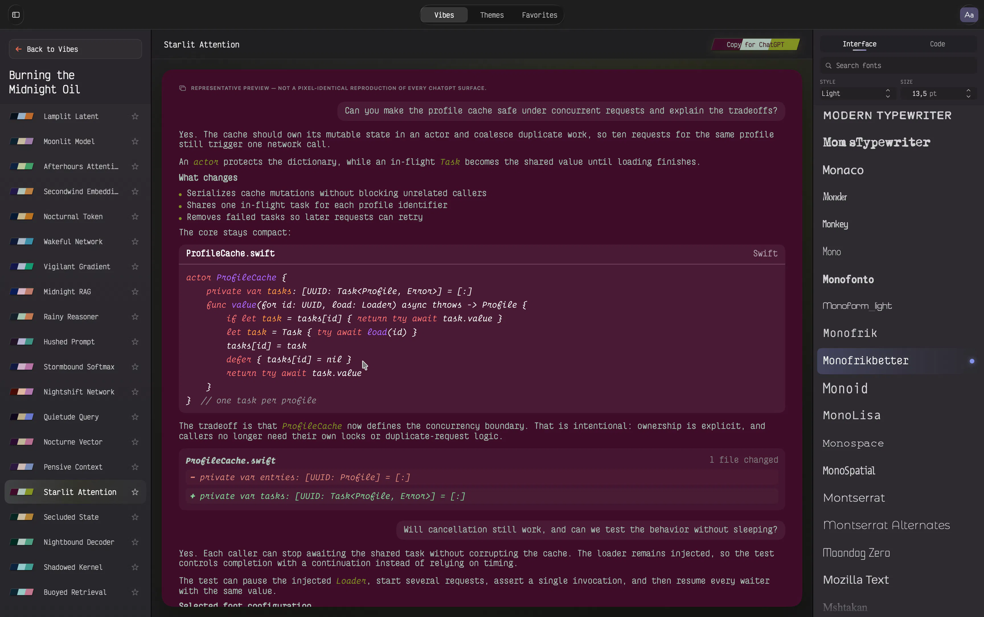984x617 pixels.
Task: Click the Midnight RAG color swatch
Action: [22, 291]
